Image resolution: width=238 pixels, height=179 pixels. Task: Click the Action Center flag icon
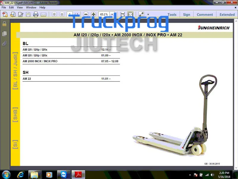tap(196, 175)
